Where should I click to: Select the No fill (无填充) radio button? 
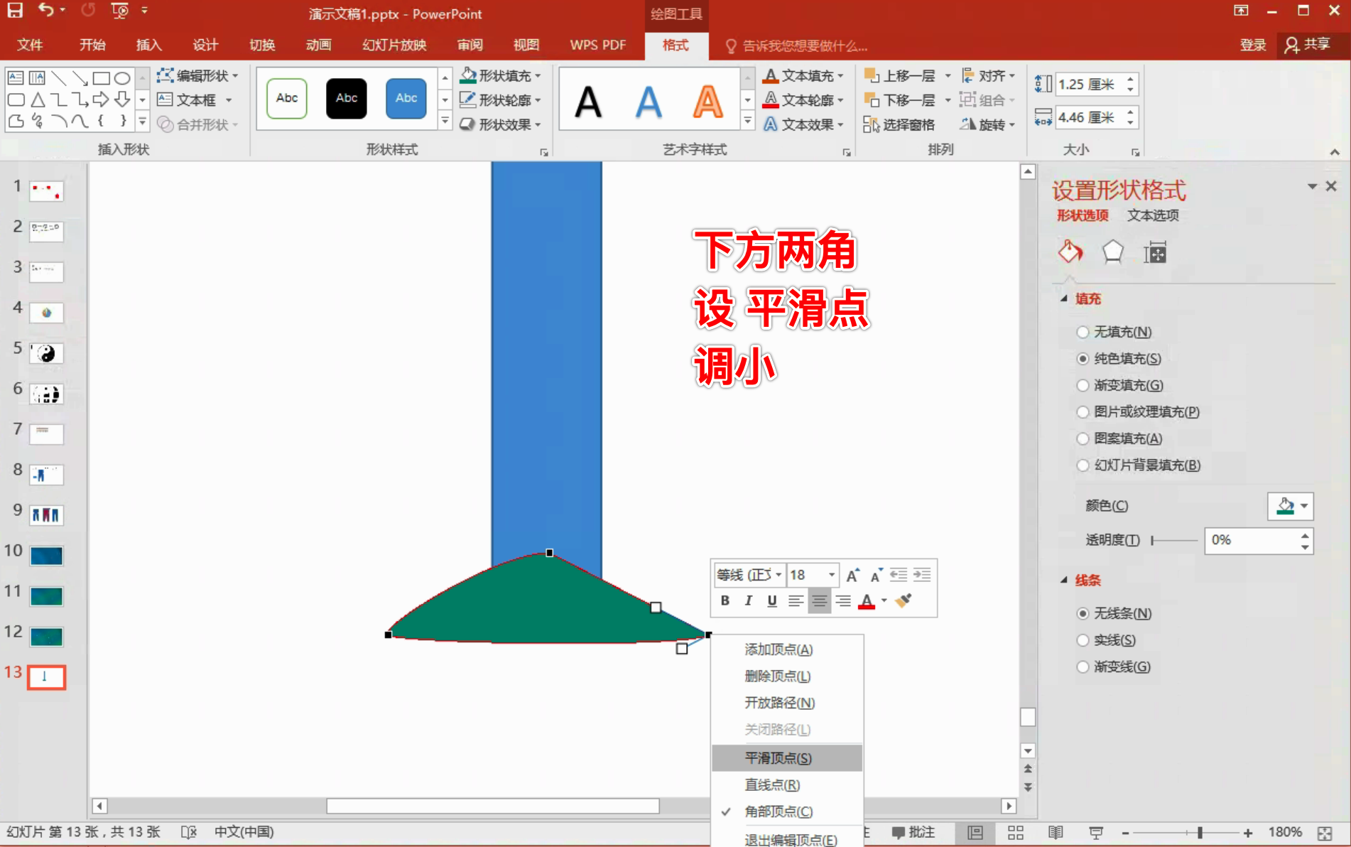coord(1083,332)
